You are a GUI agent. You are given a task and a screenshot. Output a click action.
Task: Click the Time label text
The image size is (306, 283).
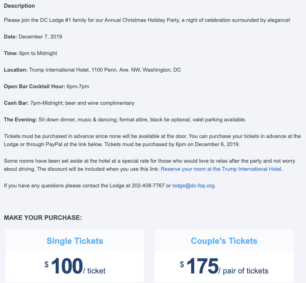tap(11, 53)
